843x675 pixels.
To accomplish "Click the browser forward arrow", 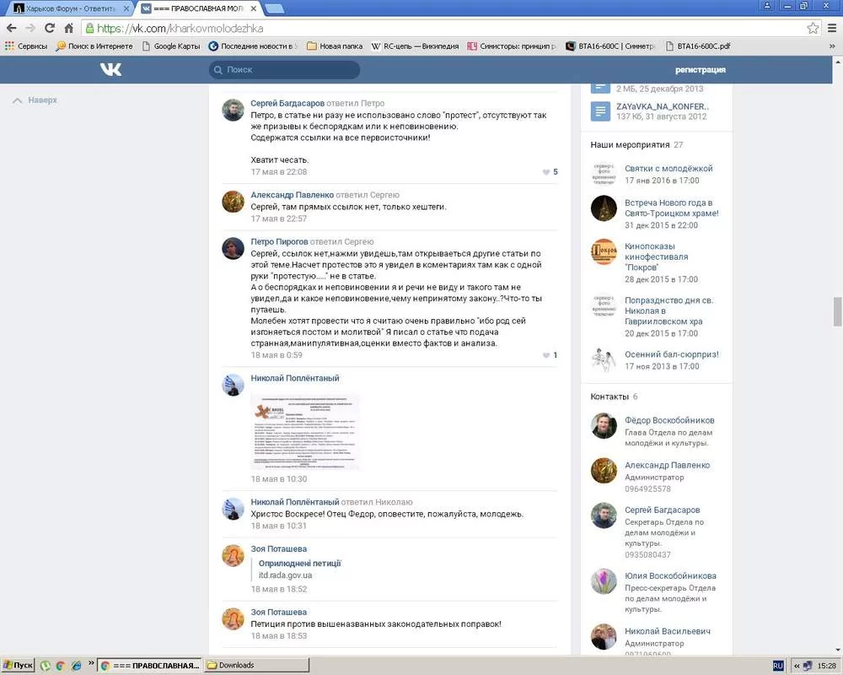I will (30, 28).
